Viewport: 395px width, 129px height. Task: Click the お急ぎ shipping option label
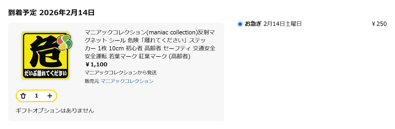(x=253, y=24)
